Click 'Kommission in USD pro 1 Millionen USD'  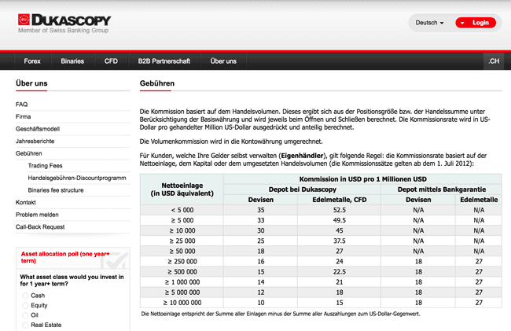[x=362, y=179]
